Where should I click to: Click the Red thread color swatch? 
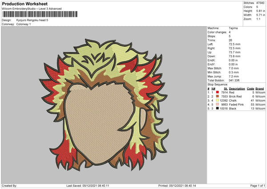coord(218,92)
